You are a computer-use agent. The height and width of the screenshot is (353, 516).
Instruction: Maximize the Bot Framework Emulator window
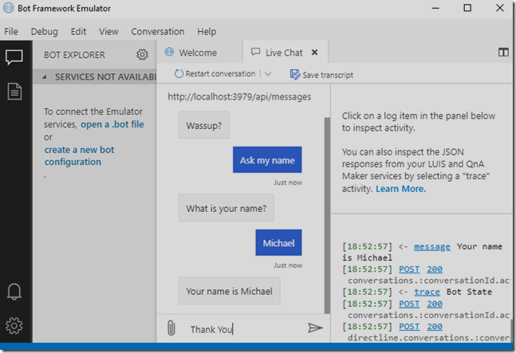pyautogui.click(x=467, y=8)
